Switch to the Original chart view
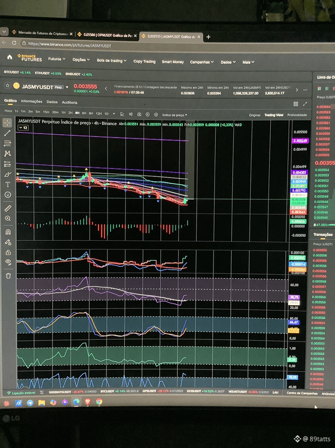 (254, 115)
